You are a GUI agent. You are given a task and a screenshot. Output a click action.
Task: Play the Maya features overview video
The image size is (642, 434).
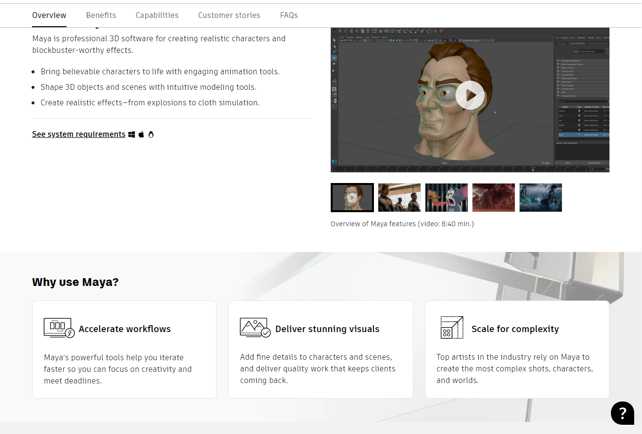click(470, 95)
